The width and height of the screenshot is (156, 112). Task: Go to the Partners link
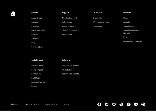[35, 35]
